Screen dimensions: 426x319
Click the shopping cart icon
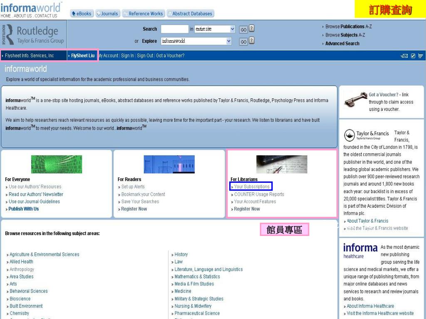pos(420,56)
